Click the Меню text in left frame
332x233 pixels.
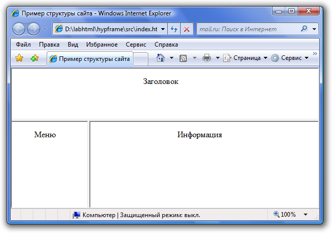[x=45, y=135]
